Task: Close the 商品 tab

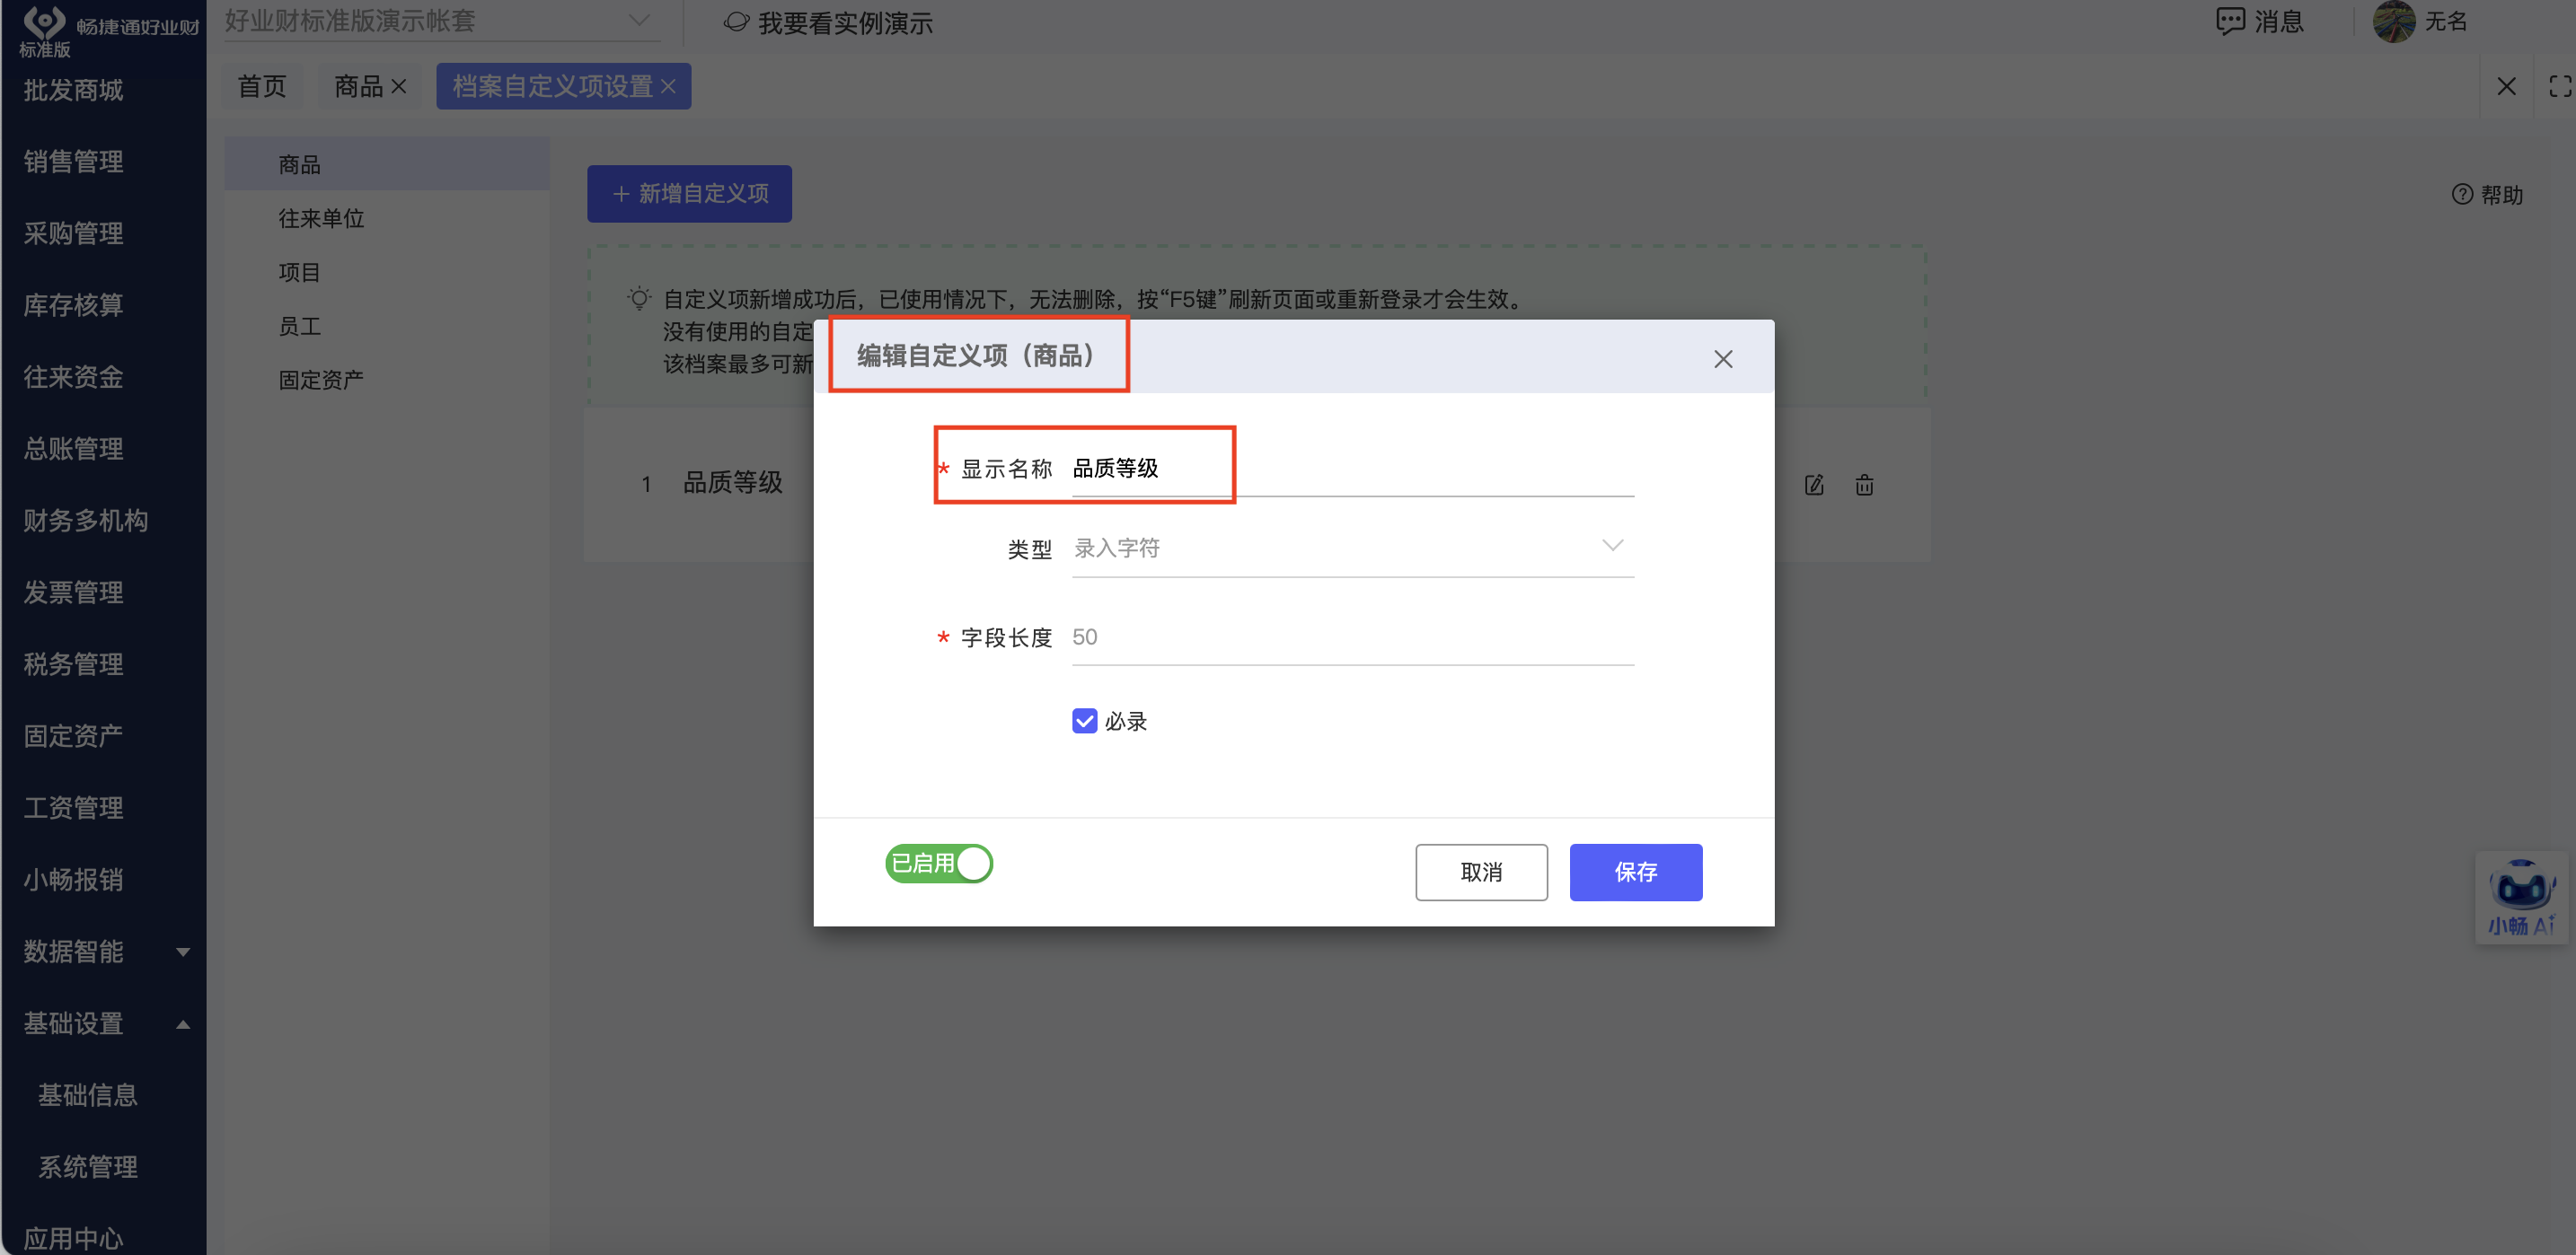Action: [x=399, y=87]
